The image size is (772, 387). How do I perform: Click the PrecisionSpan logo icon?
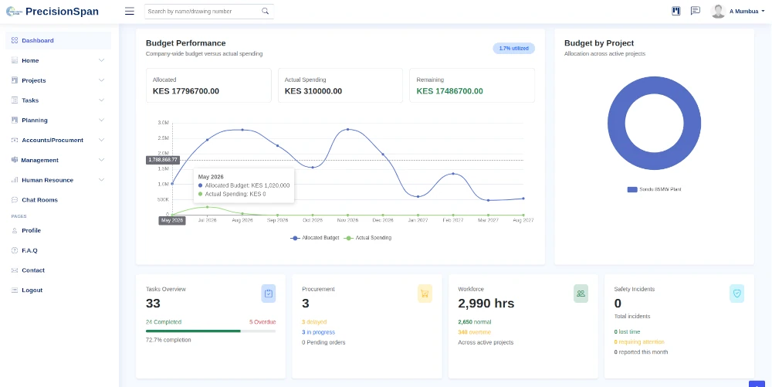click(x=13, y=12)
